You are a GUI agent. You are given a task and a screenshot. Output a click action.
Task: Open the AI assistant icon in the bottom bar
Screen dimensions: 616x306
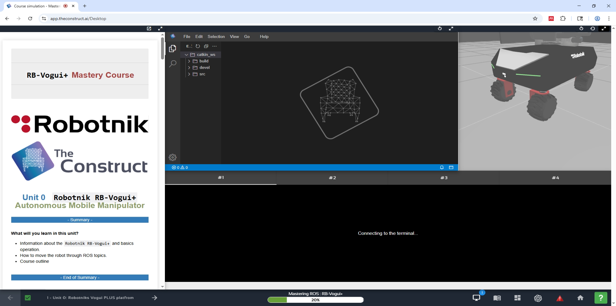538,298
